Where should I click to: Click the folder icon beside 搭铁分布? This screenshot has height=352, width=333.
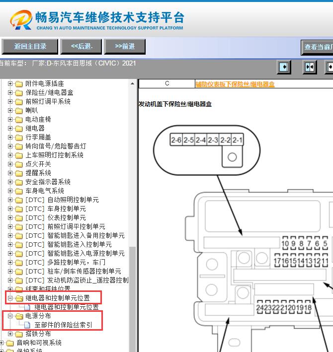(x=19, y=334)
